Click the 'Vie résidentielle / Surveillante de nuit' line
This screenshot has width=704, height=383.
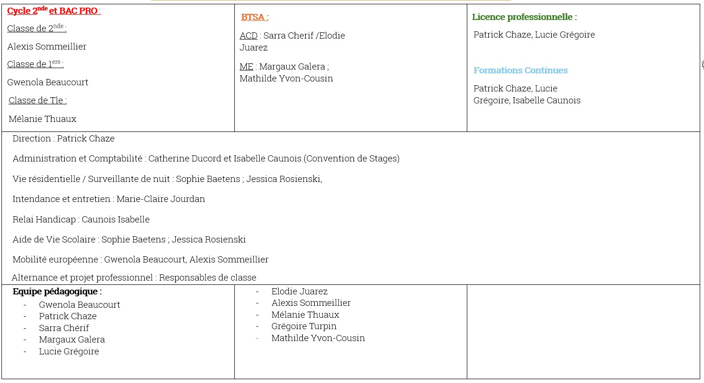pos(167,179)
